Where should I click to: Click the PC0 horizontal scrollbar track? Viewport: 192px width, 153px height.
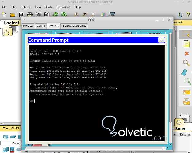[94, 148]
